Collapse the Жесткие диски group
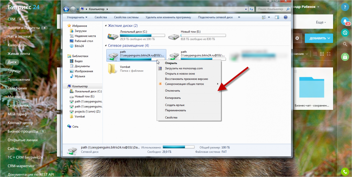This screenshot has height=177, width=352. click(x=106, y=26)
